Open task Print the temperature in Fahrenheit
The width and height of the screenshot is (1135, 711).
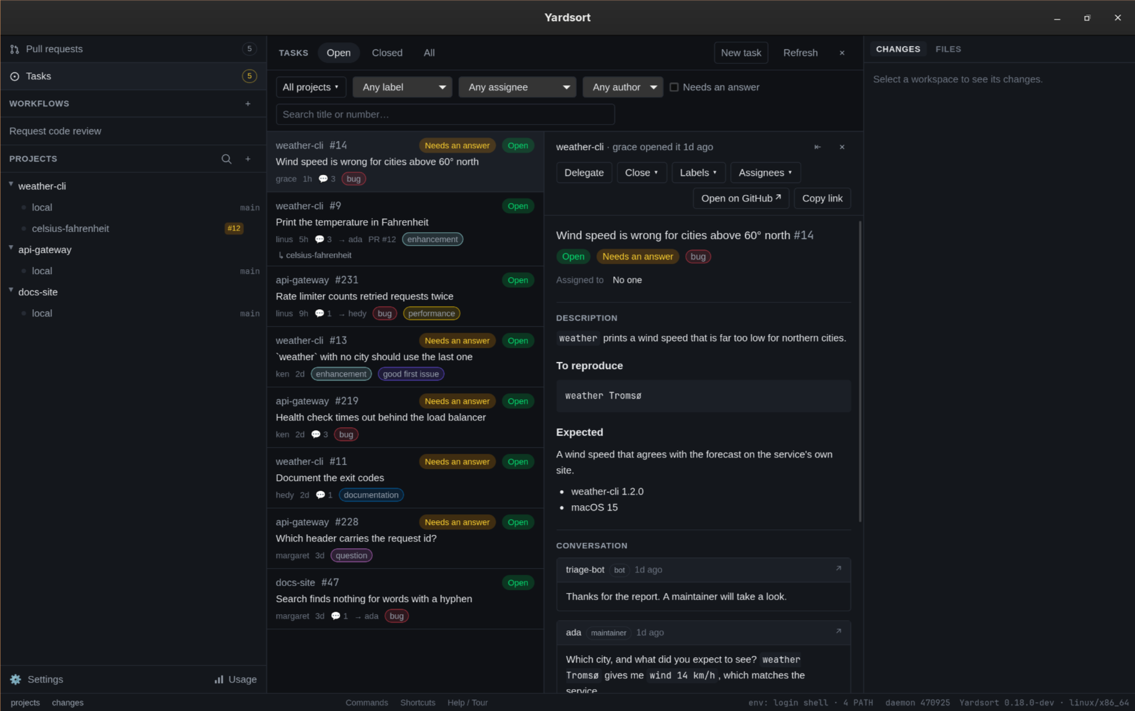[x=406, y=229]
